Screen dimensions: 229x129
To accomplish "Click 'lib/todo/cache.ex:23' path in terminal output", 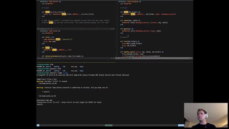I will click(x=47, y=96).
